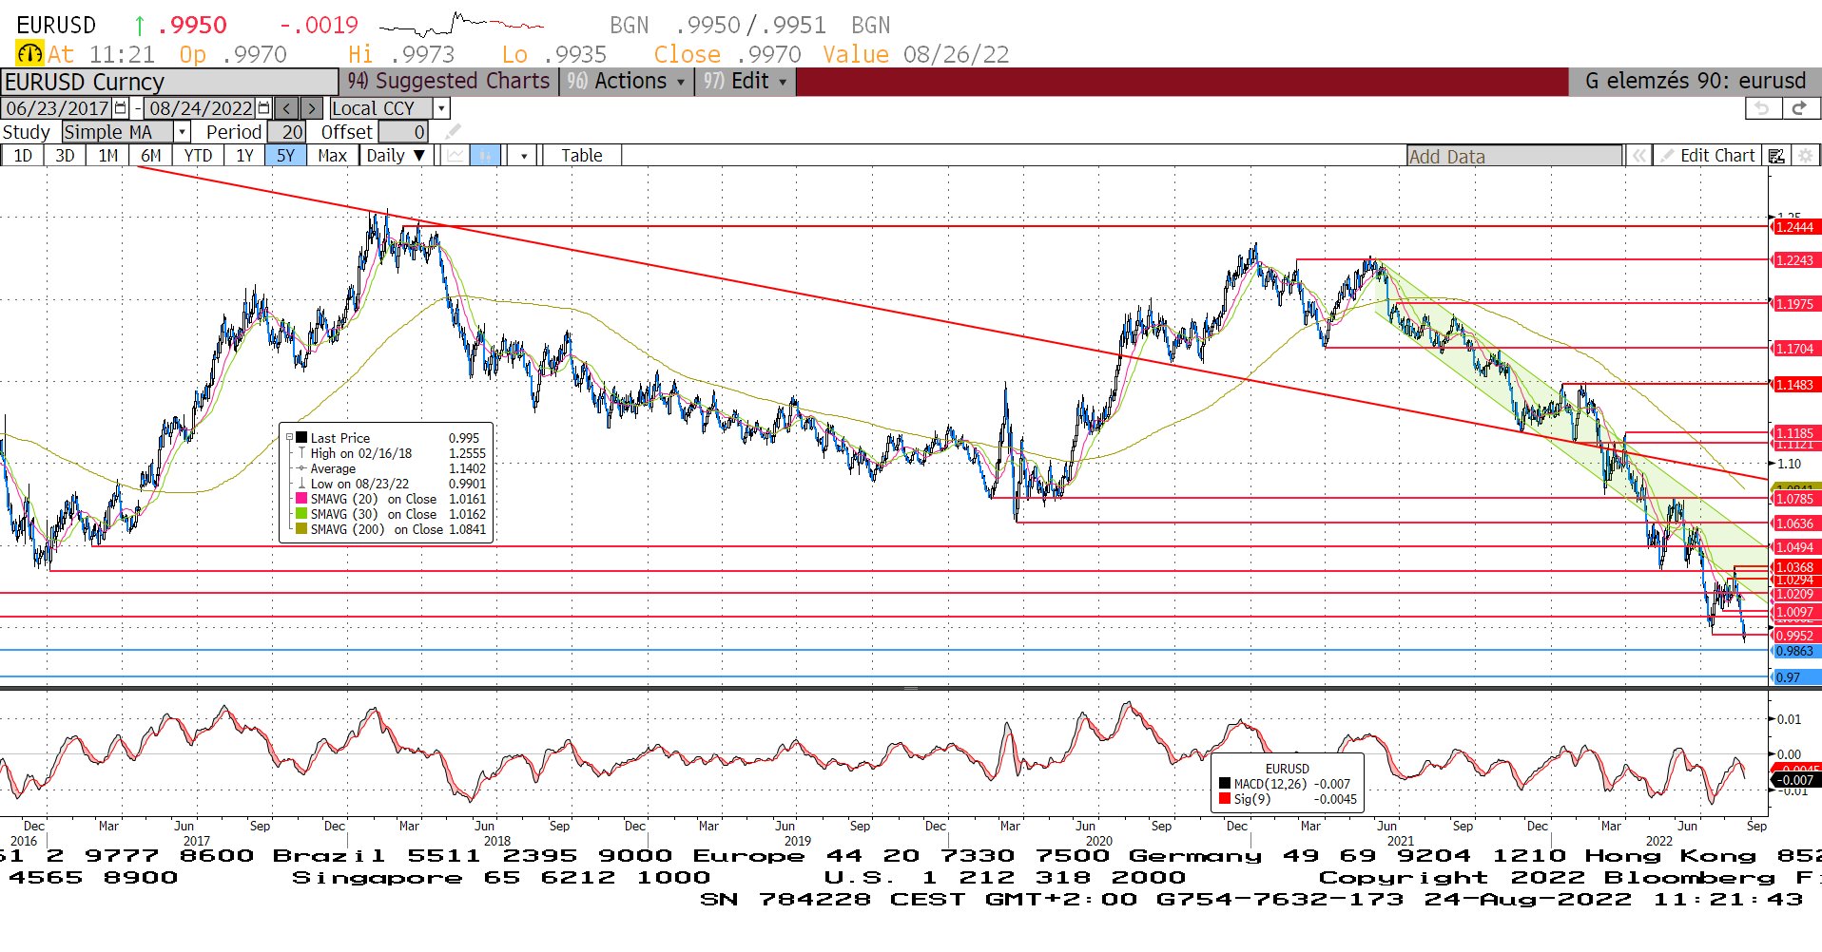Shift the date range backward with left arrow
1822x952 pixels.
point(286,108)
